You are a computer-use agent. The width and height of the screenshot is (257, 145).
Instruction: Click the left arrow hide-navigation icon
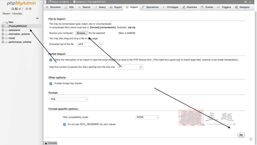tap(45, 2)
